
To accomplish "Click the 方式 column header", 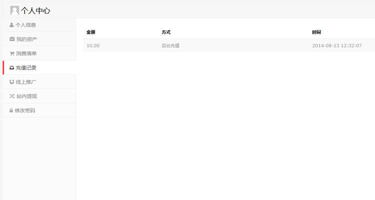I will point(166,32).
